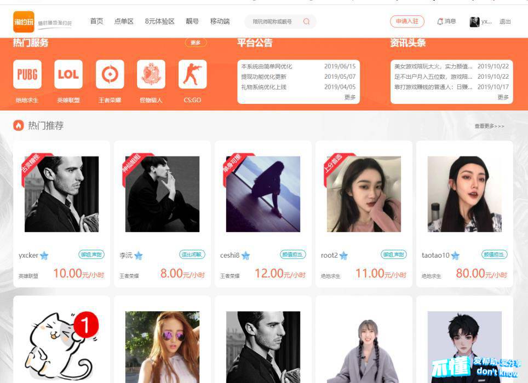Click the search magnifier icon

(306, 21)
